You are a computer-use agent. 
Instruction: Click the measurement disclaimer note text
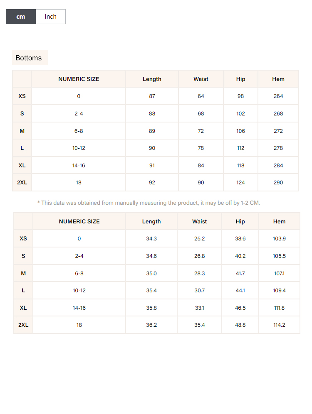pyautogui.click(x=149, y=203)
